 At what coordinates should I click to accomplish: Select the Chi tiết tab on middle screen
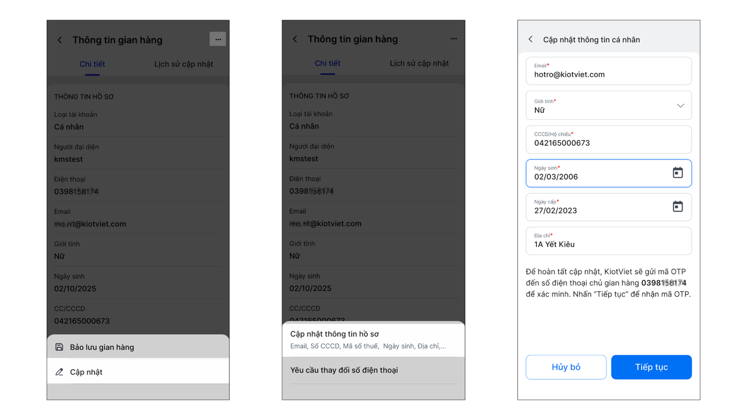pyautogui.click(x=327, y=63)
